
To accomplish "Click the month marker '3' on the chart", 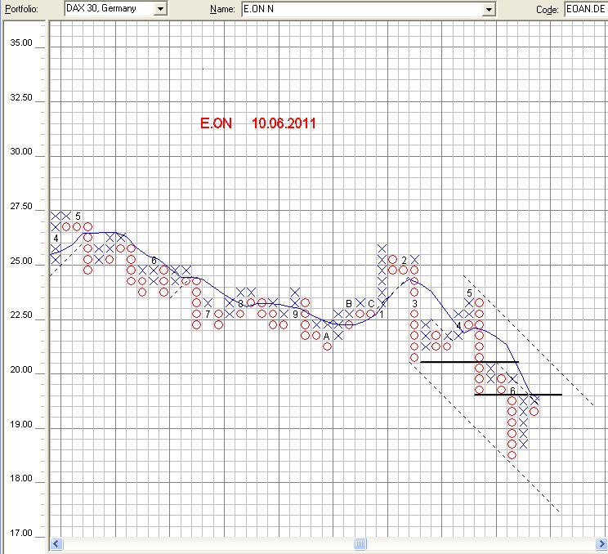I will pos(414,304).
